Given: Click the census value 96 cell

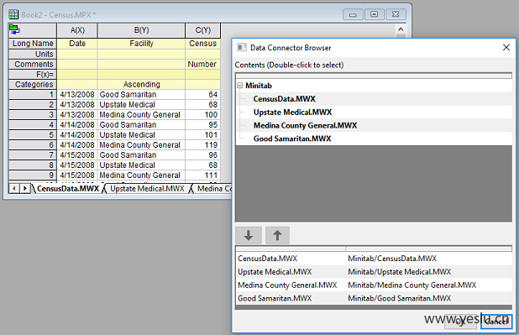Looking at the screenshot, I should tap(203, 155).
